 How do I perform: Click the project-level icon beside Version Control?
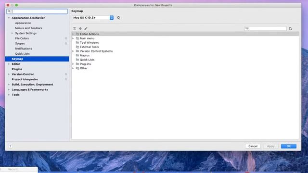coord(66,74)
